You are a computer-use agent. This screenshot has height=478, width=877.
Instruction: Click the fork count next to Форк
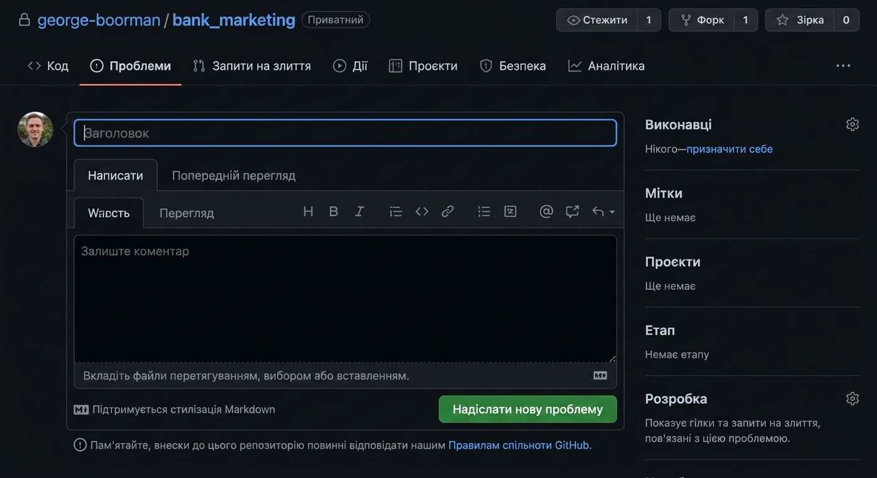click(x=746, y=20)
